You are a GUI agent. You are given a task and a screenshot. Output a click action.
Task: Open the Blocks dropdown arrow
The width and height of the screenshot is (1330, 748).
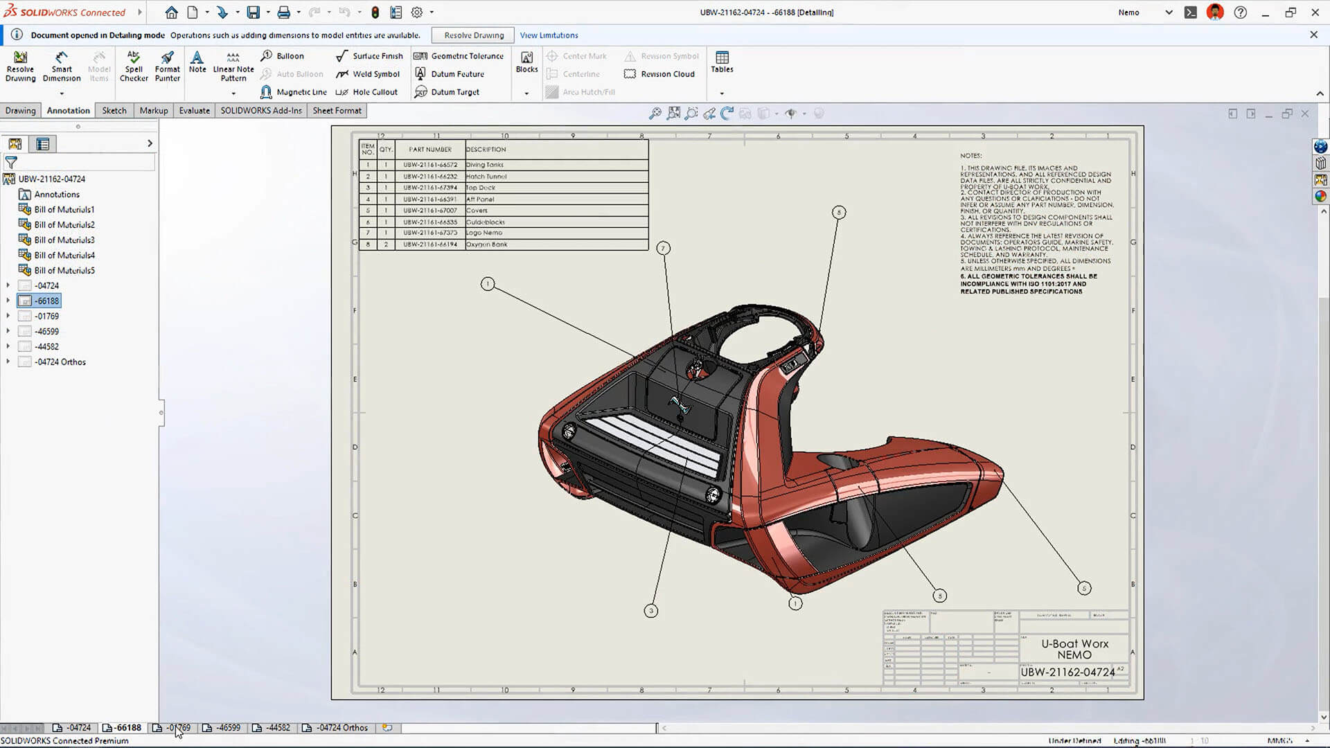click(526, 93)
